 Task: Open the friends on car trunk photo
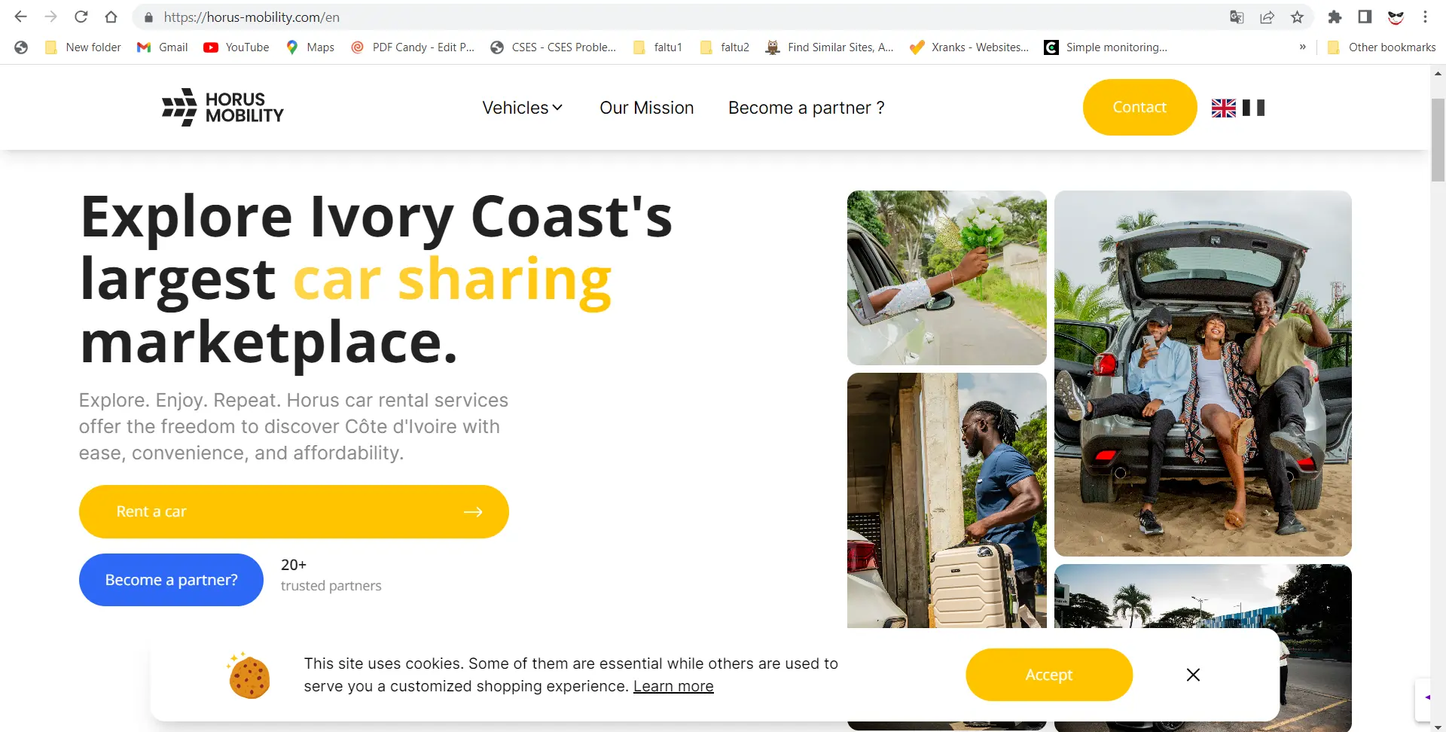[x=1202, y=373]
